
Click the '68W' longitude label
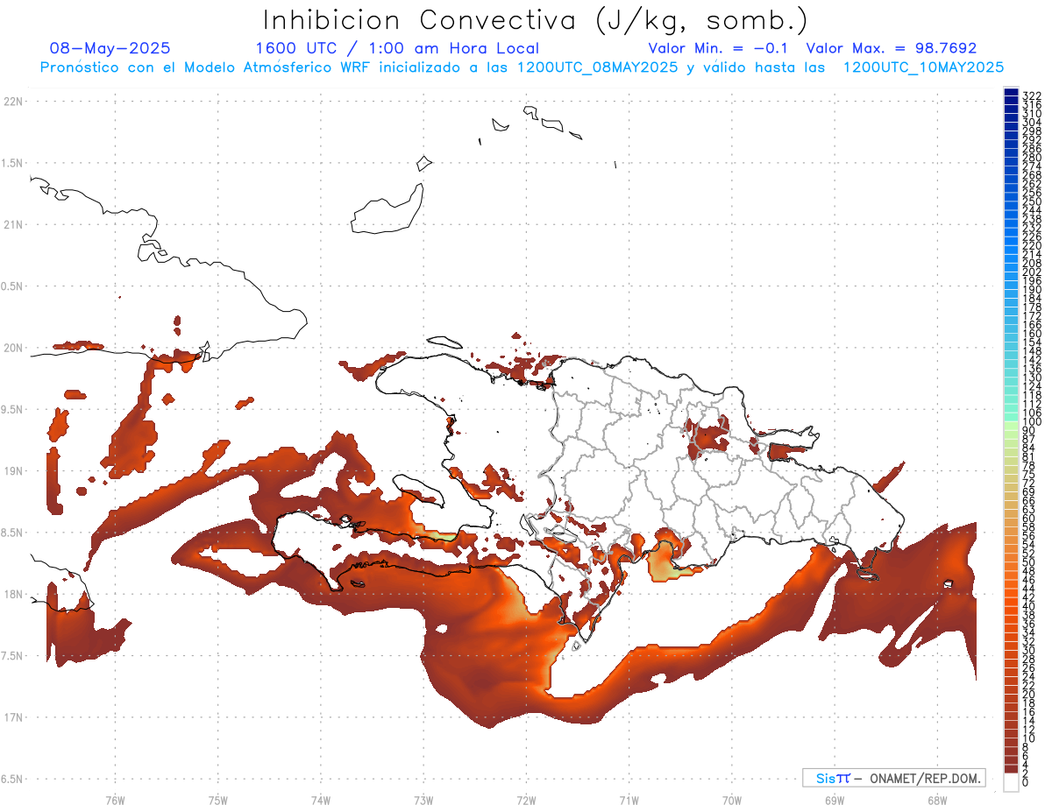pos(937,799)
